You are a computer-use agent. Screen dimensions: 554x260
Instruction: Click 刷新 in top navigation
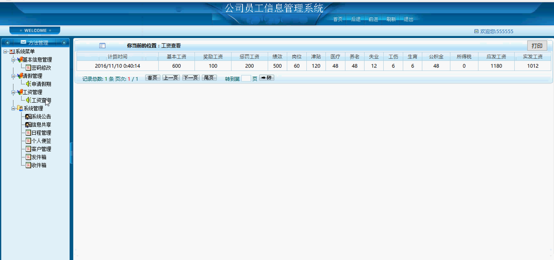click(391, 19)
